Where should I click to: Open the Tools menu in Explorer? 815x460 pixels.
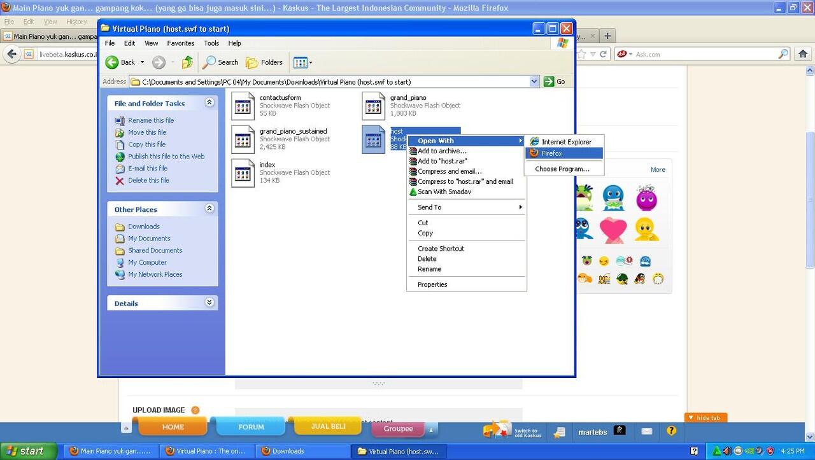211,43
